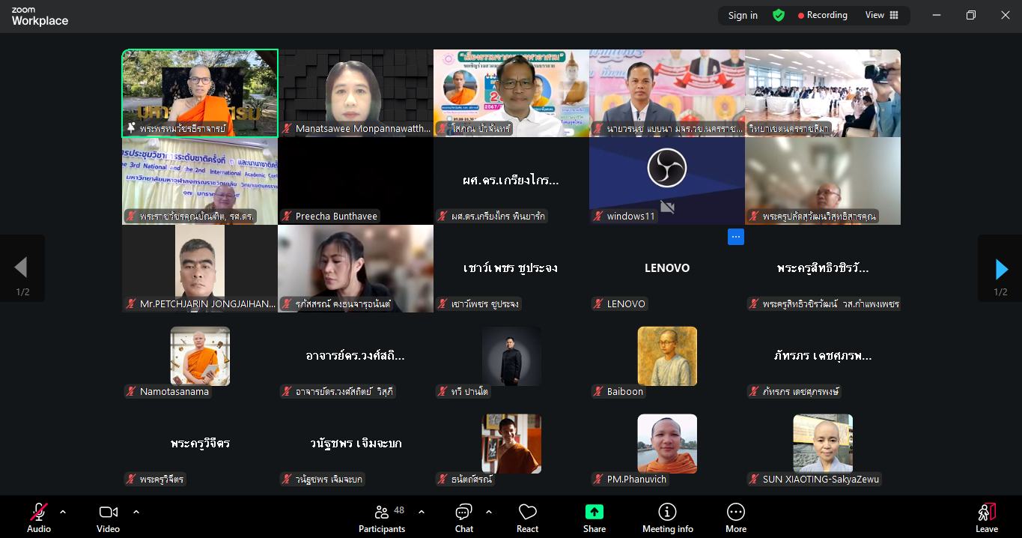Expand the Participants options arrow
Screen dimensions: 1022x538
pyautogui.click(x=422, y=512)
